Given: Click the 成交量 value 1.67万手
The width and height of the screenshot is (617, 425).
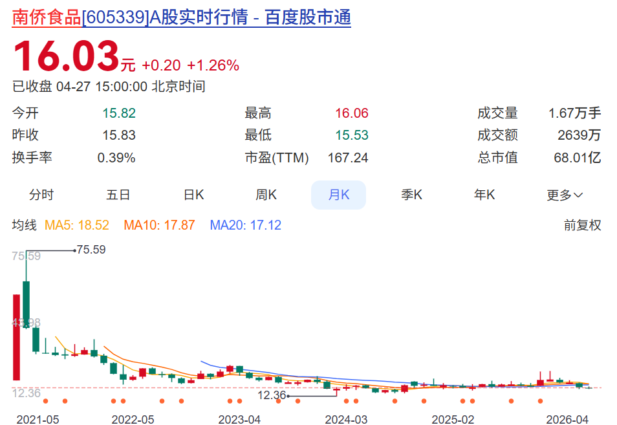Looking at the screenshot, I should 575,113.
